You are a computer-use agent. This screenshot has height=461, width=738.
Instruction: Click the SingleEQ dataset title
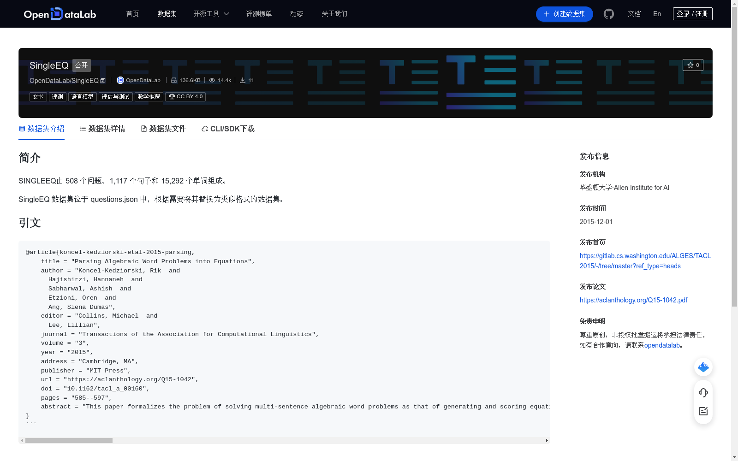(x=49, y=65)
